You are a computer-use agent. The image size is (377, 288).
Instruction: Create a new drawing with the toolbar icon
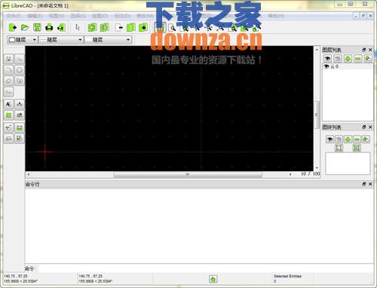coord(13,27)
